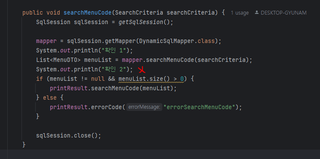Image resolution: width=320 pixels, height=159 pixels.
Task: Click the "확인 1" string literal
Action: pos(114,50)
